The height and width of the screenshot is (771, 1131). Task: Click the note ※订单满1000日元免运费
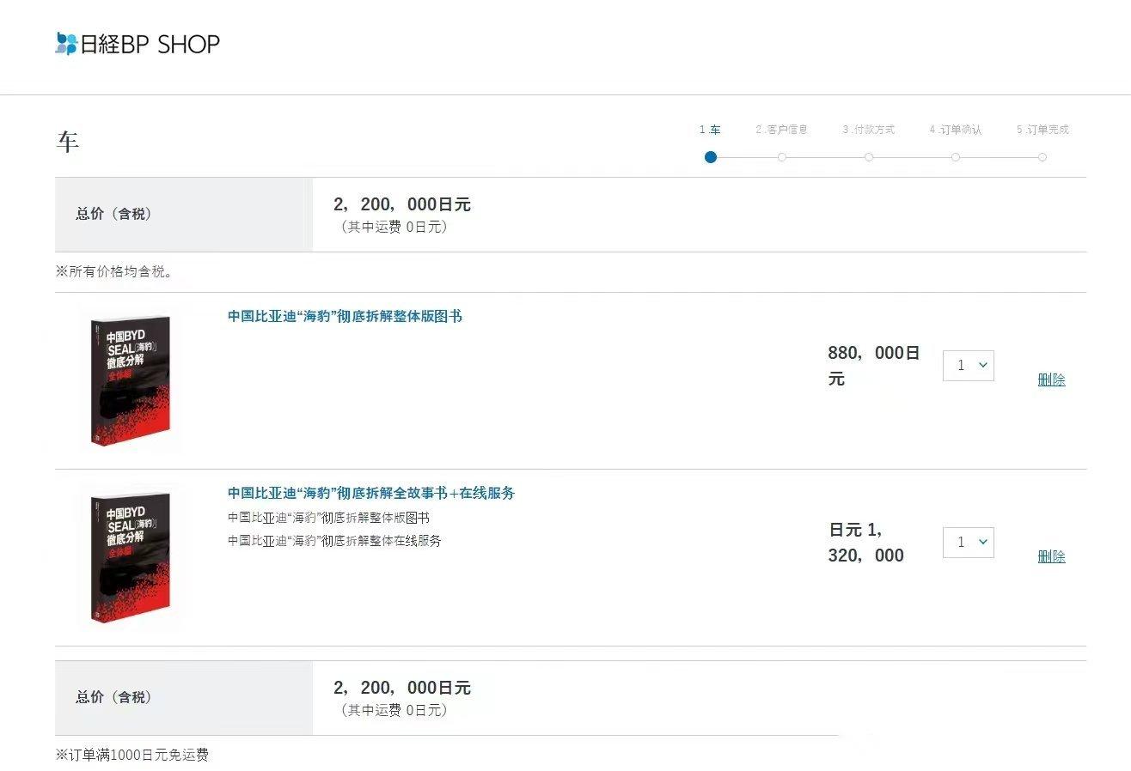(132, 755)
